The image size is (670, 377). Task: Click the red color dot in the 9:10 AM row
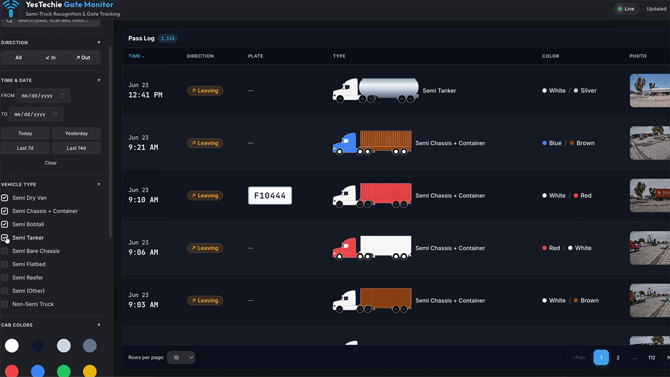576,196
